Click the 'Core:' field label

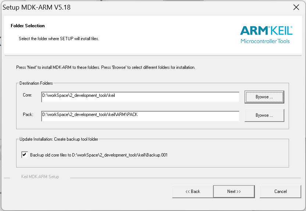[x=27, y=95]
